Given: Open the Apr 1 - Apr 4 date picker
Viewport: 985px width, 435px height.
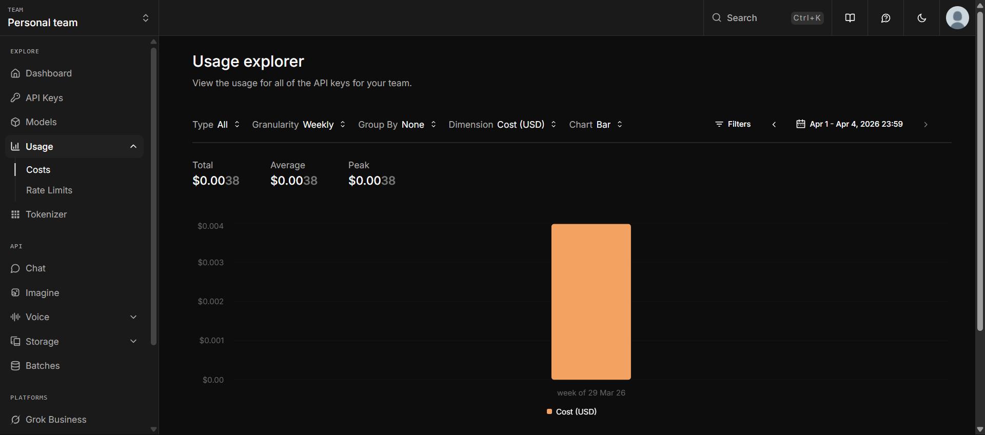Looking at the screenshot, I should click(850, 124).
